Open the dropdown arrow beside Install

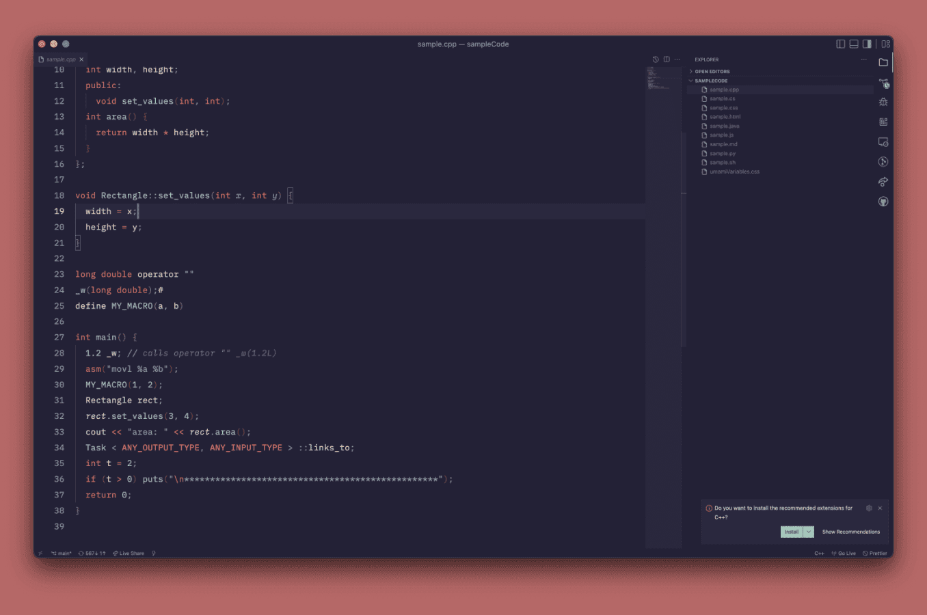click(809, 532)
